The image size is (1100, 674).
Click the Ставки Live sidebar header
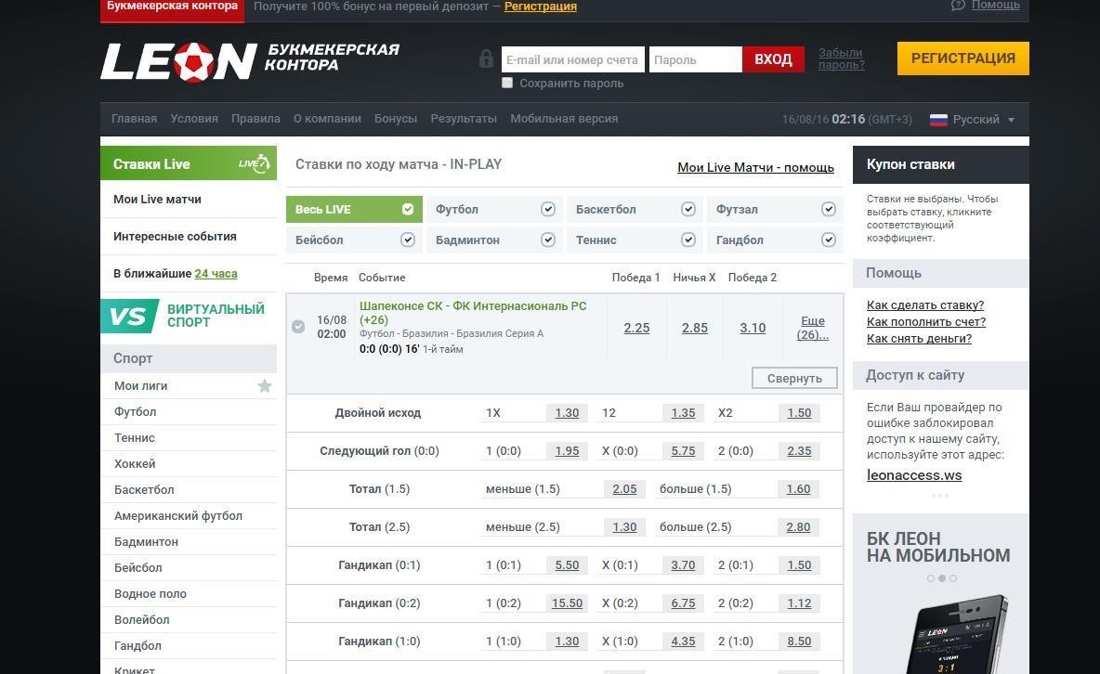point(189,163)
